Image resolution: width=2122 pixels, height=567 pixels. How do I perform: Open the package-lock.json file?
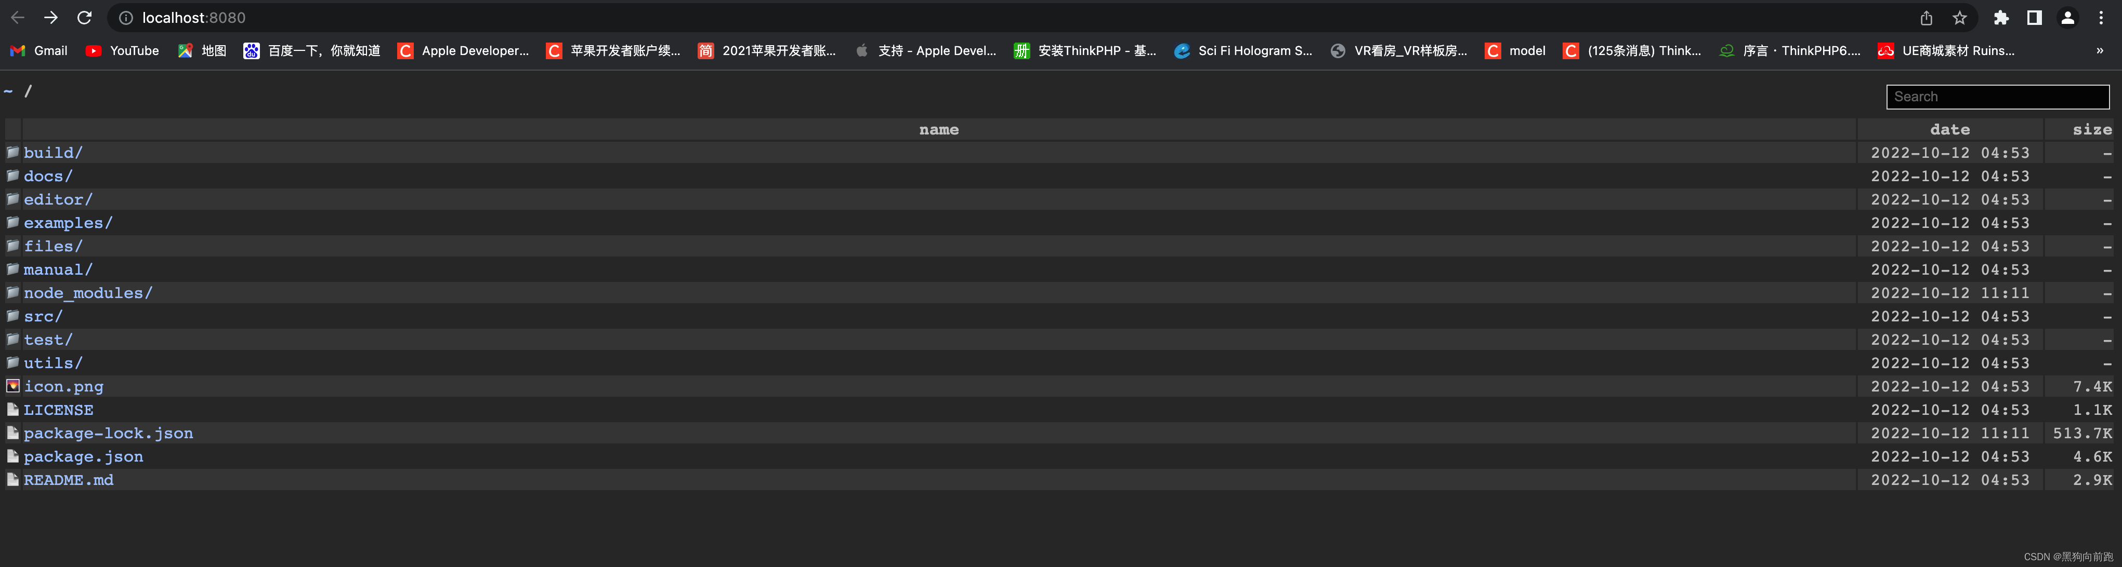pyautogui.click(x=109, y=433)
